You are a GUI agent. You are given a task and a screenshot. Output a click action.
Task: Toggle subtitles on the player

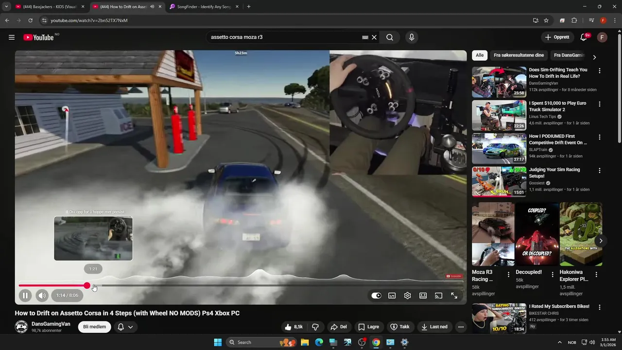click(x=392, y=296)
